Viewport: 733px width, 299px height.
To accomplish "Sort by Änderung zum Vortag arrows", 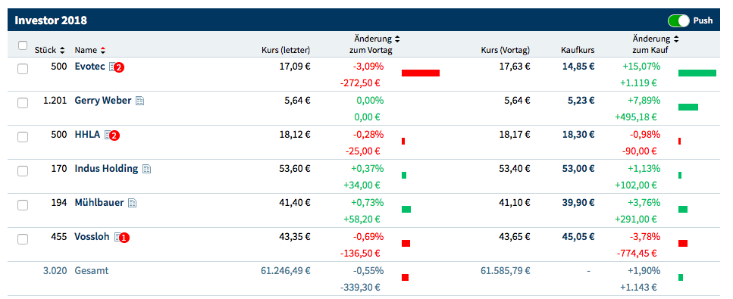I will pos(397,39).
